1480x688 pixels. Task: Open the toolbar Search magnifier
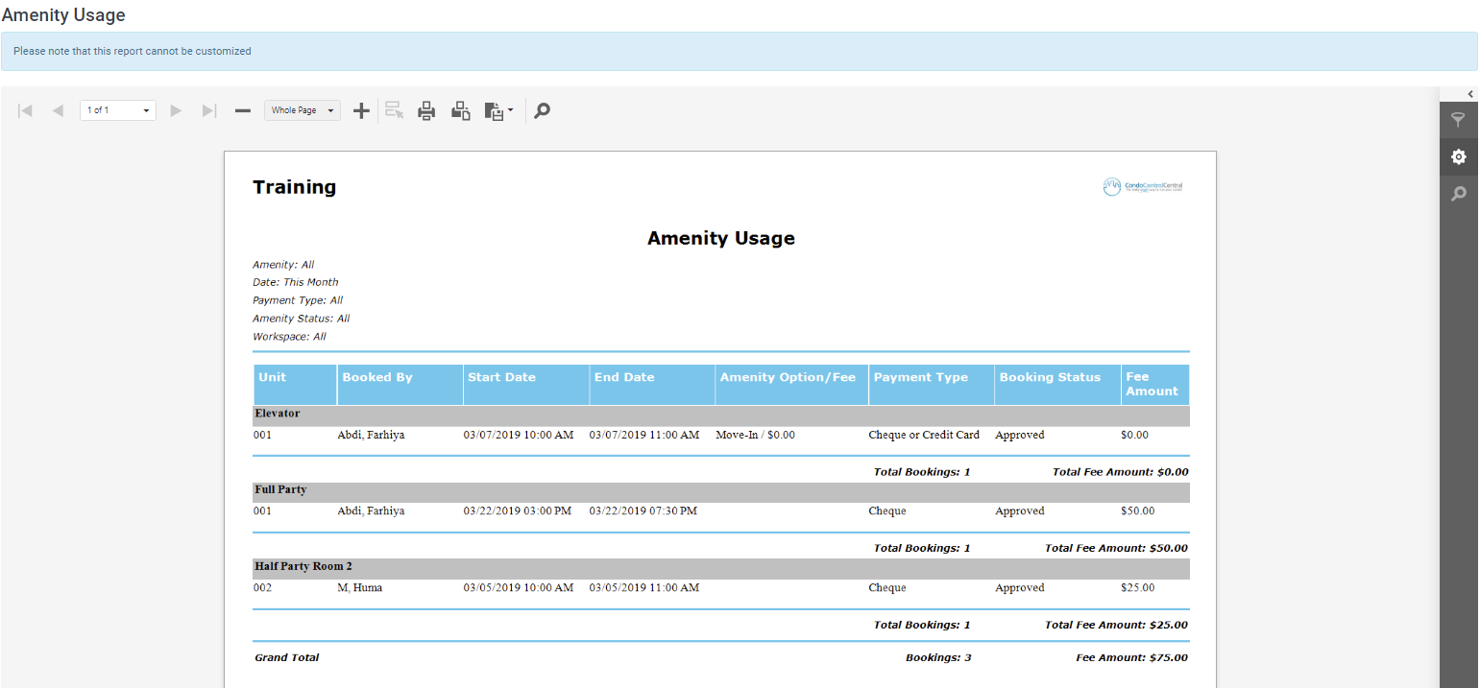(x=542, y=111)
